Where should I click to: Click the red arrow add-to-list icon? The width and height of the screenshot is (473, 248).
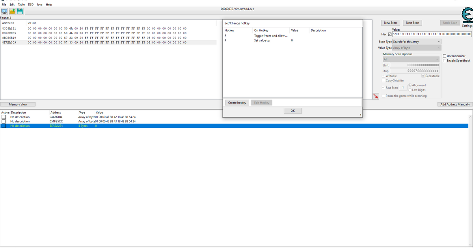point(376,96)
